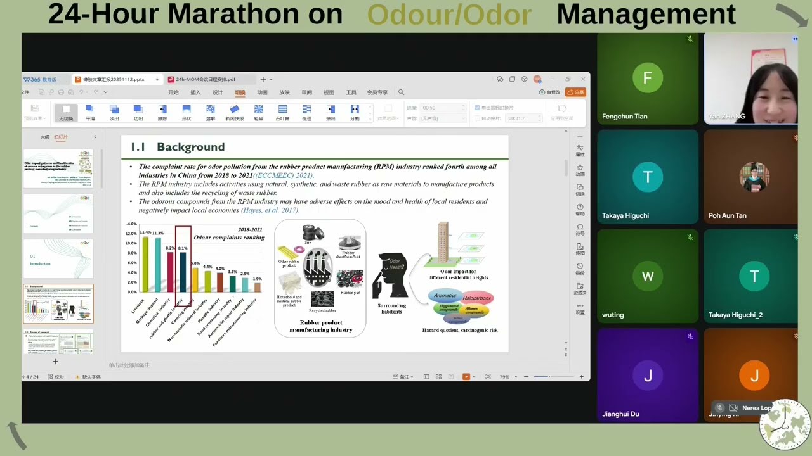The width and height of the screenshot is (812, 456).
Task: Open the 传图 image upload side panel
Action: [580, 249]
